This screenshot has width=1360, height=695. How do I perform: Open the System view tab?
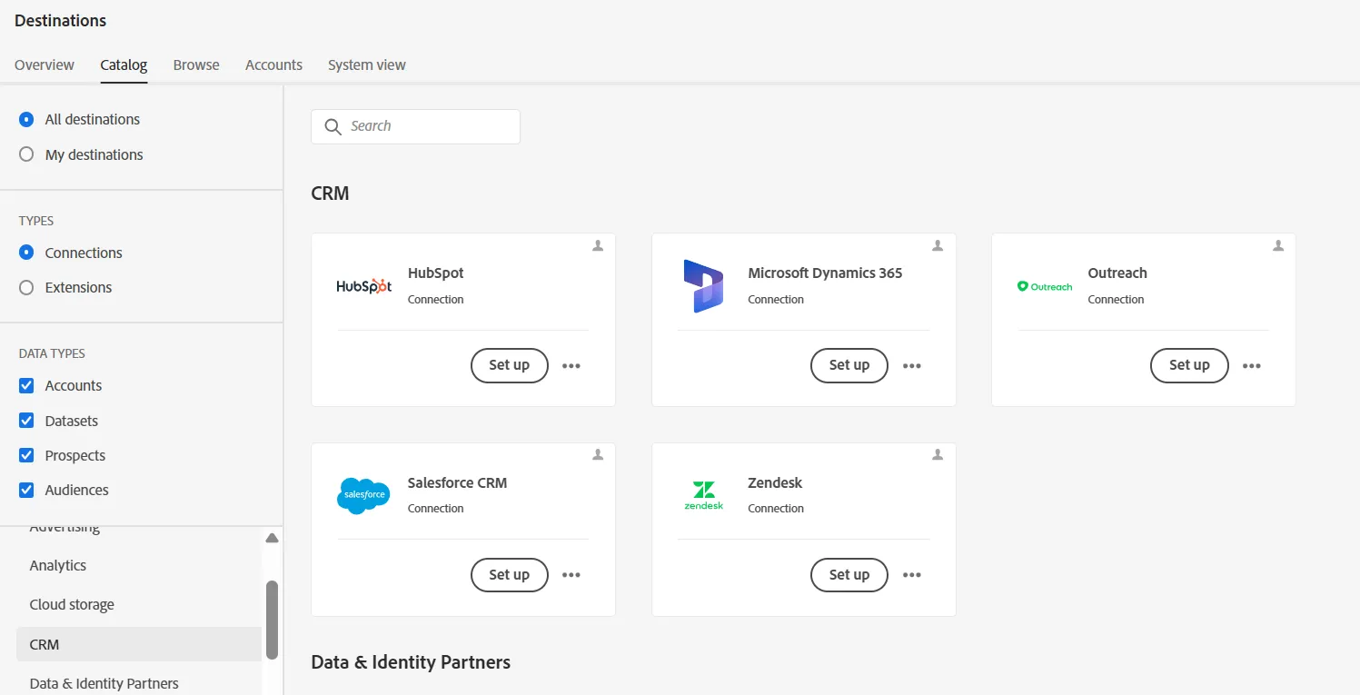click(x=367, y=65)
